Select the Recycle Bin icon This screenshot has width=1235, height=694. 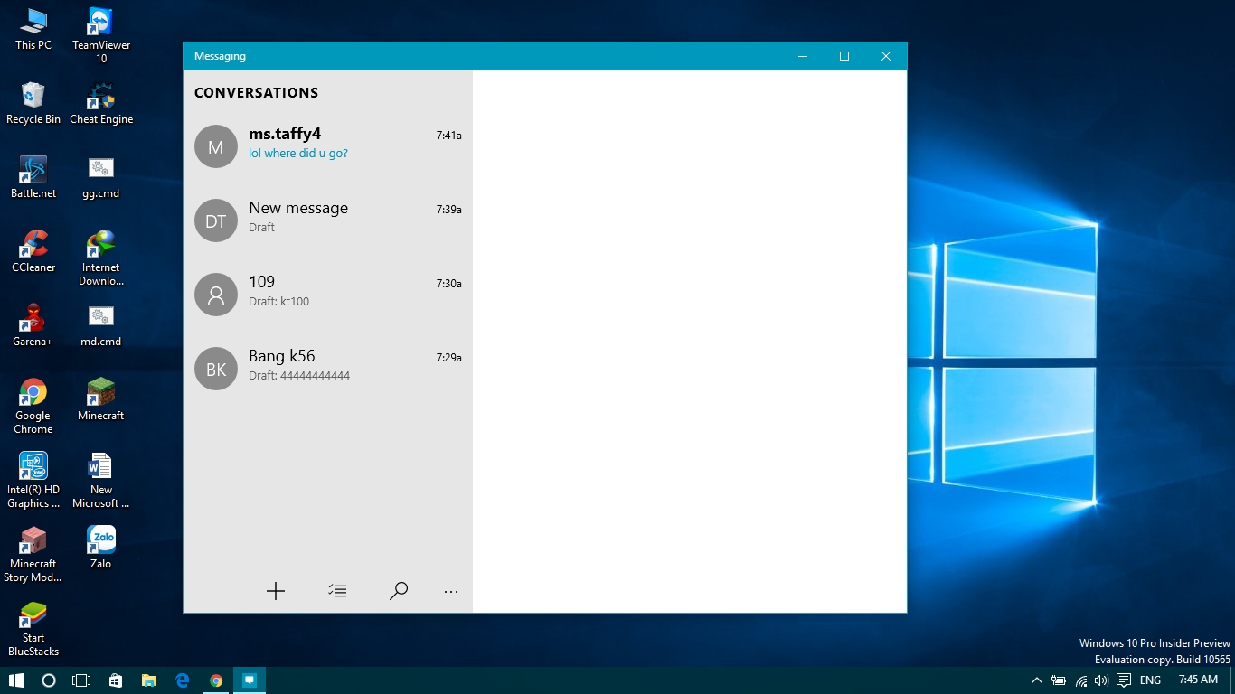coord(33,103)
